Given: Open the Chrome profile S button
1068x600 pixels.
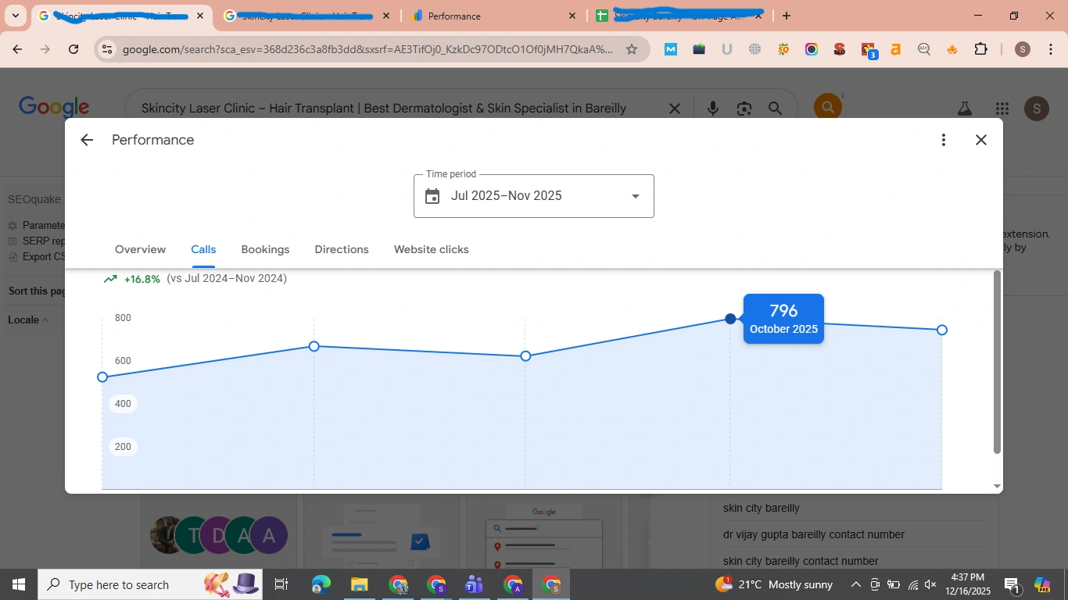Looking at the screenshot, I should [x=1022, y=49].
